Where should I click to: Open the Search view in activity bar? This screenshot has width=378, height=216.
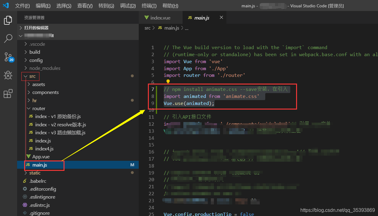point(8,38)
